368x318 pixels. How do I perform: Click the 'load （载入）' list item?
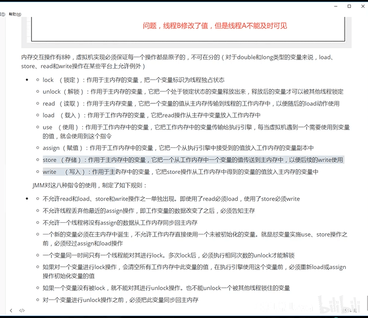pyautogui.click(x=152, y=115)
